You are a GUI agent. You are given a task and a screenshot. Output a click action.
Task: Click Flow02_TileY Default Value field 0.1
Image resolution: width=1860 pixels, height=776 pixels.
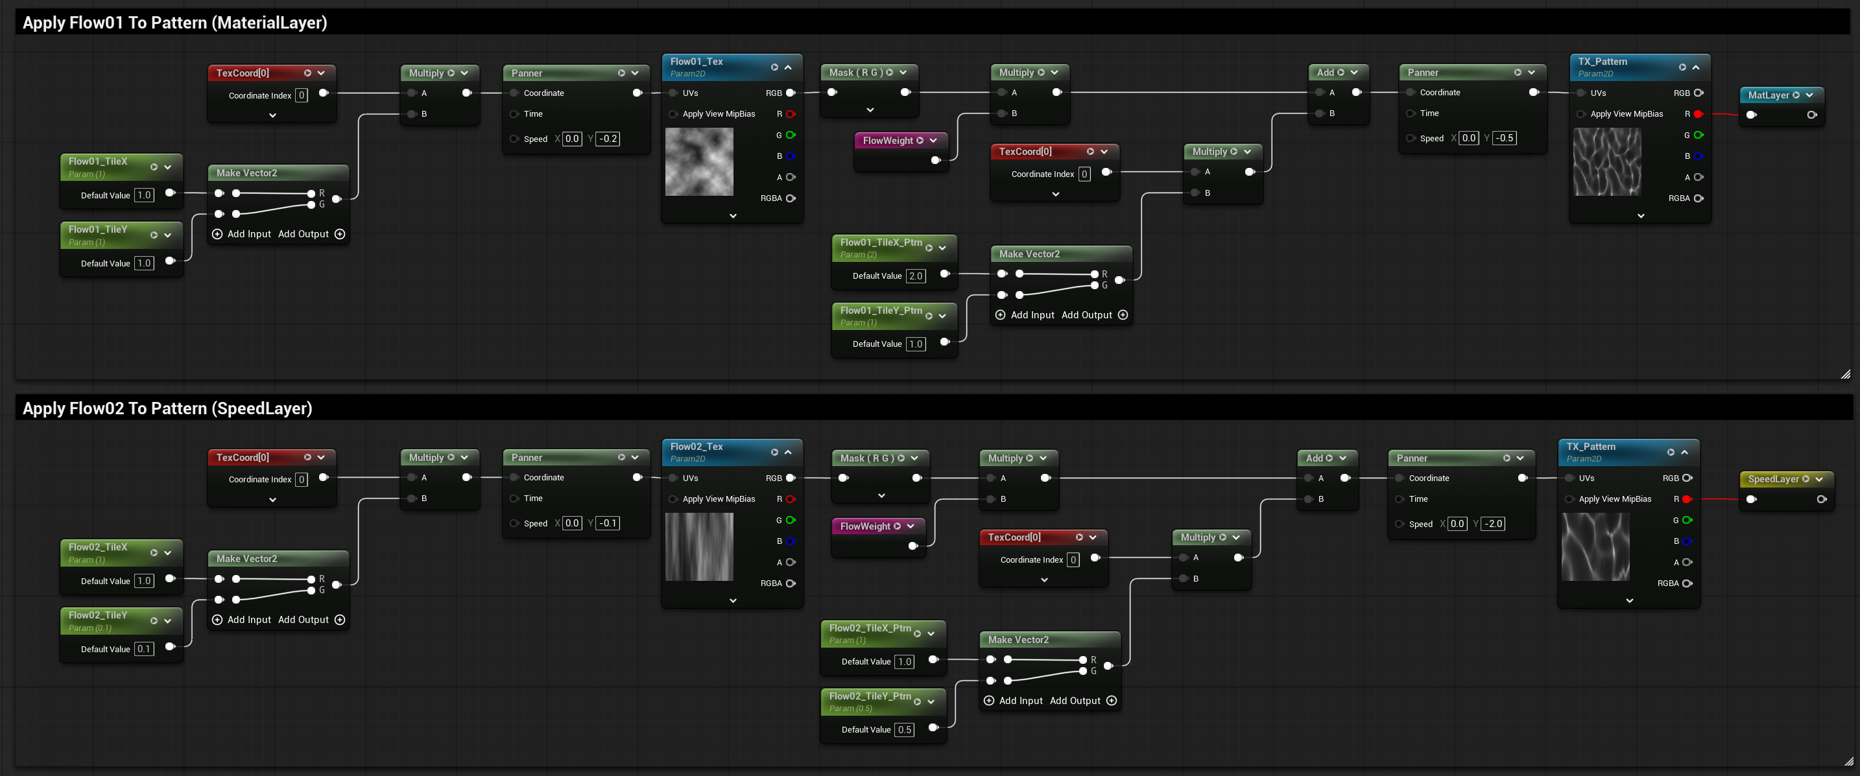tap(144, 649)
